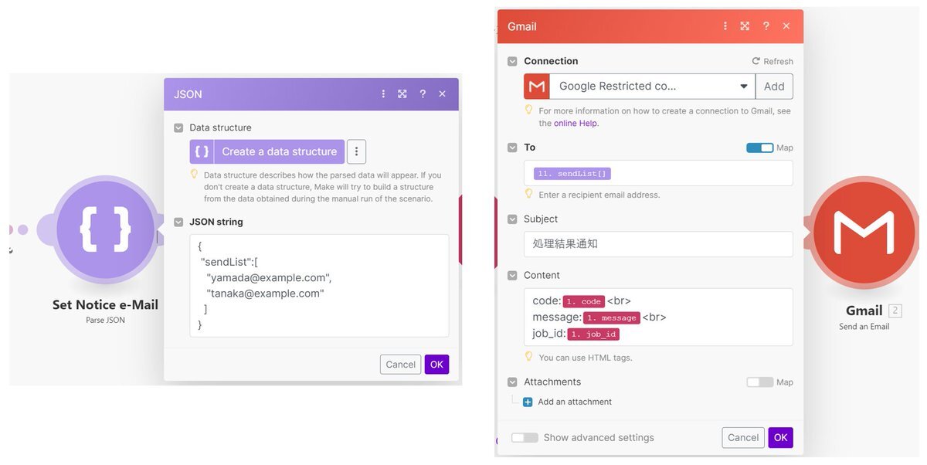Collapse the JSON string section checkbox
This screenshot has width=927, height=465.
pyautogui.click(x=178, y=222)
